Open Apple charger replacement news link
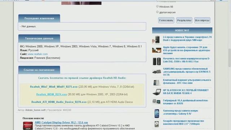The height and width of the screenshot is (130, 231). pyautogui.click(x=187, y=50)
